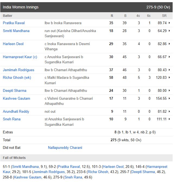Viewport: 174px width, 182px height.
Task: Open arrow next to Richa Ghosh's 120.83
Action: 169,77
